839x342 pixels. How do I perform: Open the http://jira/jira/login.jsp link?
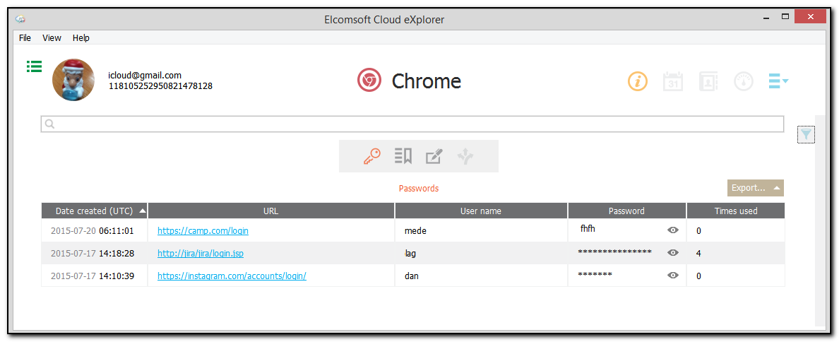point(200,254)
